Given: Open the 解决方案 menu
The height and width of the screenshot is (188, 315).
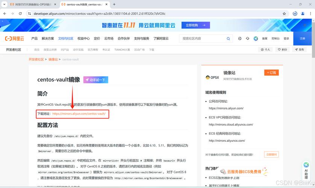Looking at the screenshot, I should tap(48, 38).
